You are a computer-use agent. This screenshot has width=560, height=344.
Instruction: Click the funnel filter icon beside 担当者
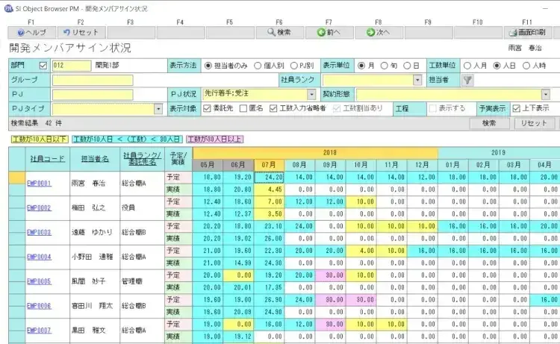pos(467,80)
